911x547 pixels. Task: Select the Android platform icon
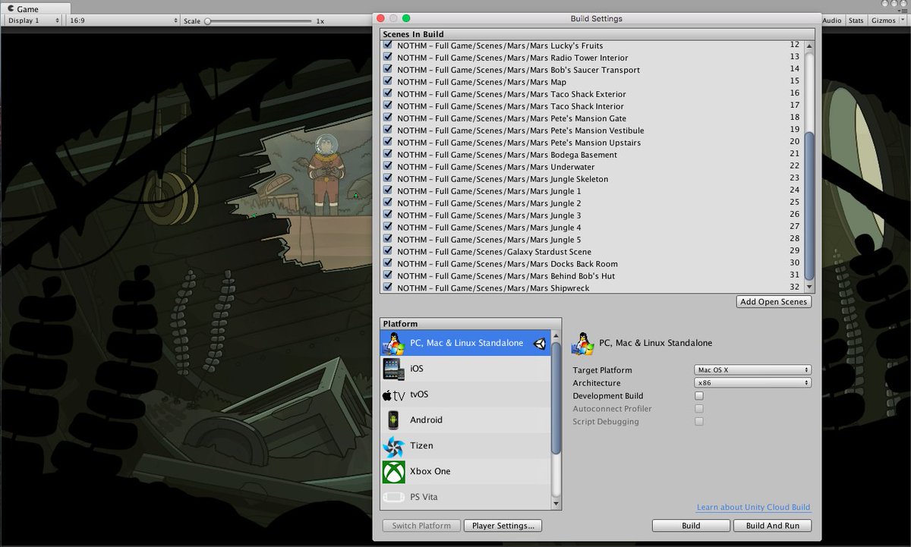tap(393, 420)
